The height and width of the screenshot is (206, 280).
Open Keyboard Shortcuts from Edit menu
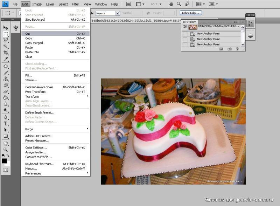(55, 164)
